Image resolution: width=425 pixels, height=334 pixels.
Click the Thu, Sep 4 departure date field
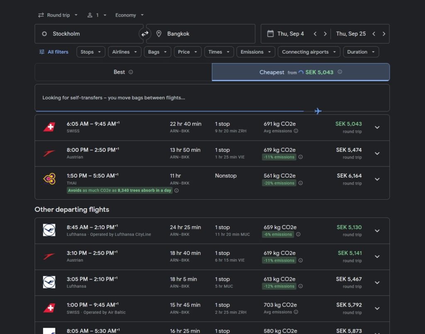coord(291,34)
